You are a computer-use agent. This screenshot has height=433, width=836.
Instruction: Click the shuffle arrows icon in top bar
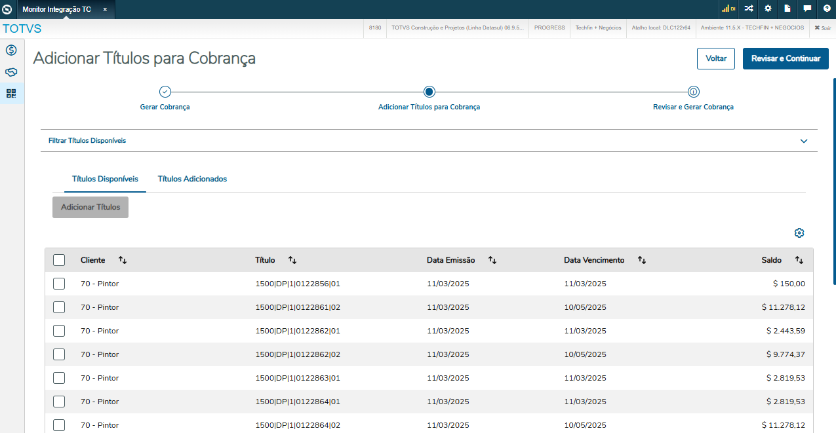click(748, 9)
